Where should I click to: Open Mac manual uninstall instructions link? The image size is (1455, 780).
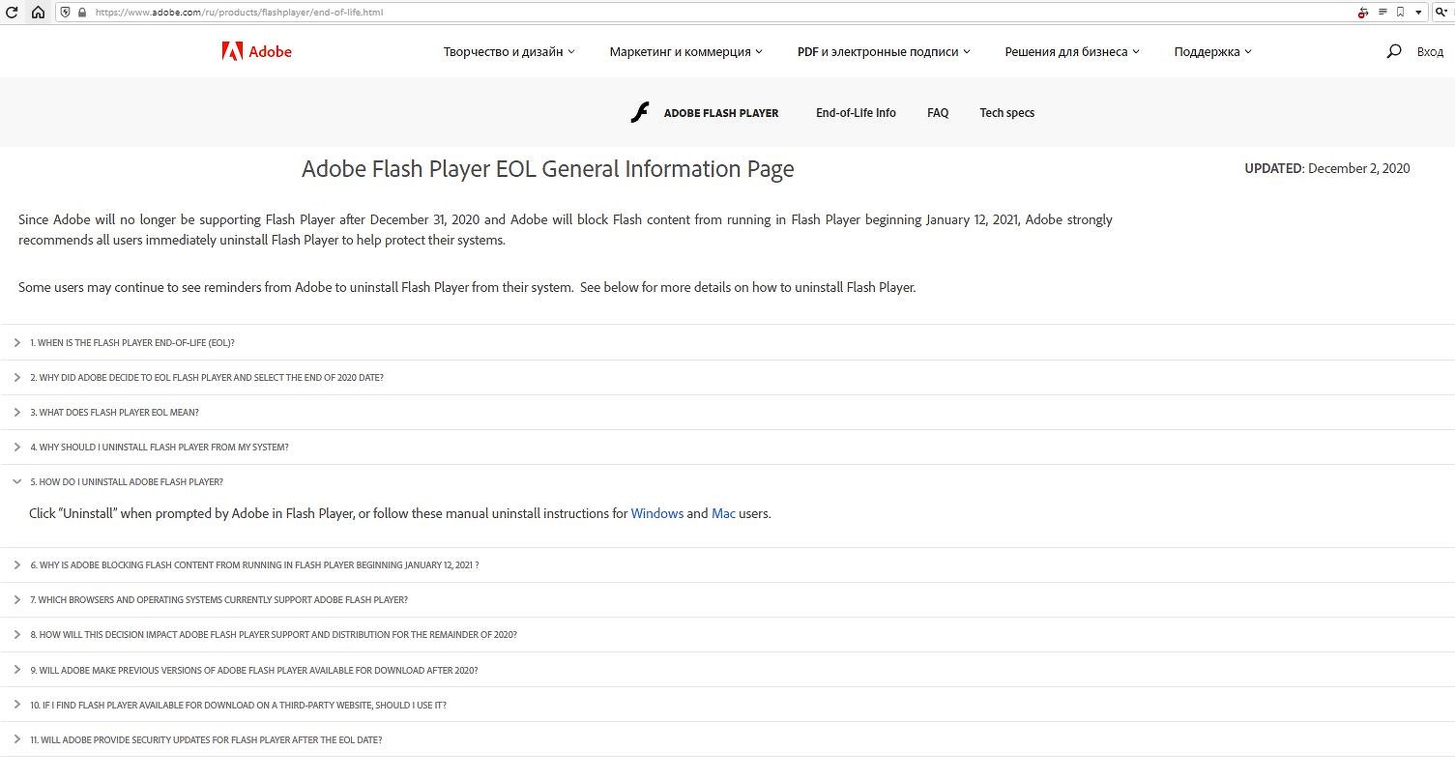pyautogui.click(x=723, y=513)
